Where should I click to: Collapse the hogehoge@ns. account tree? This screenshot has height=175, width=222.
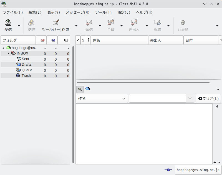3,48
